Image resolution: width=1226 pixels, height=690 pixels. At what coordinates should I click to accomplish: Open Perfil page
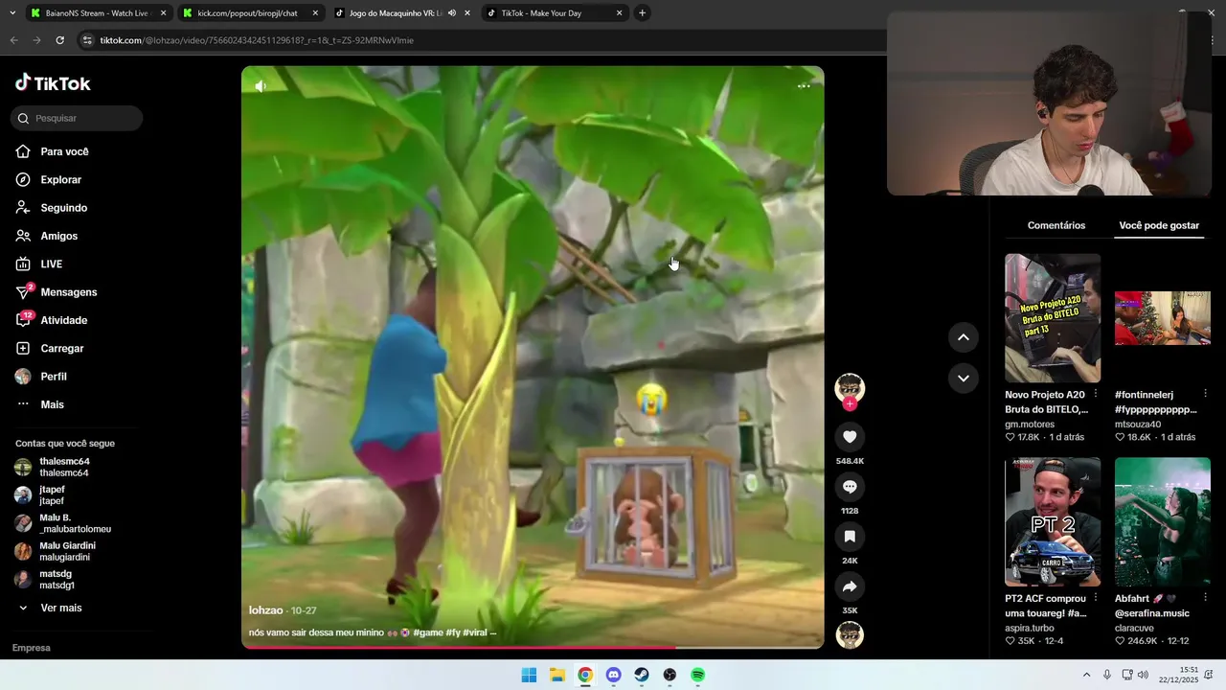click(41, 377)
